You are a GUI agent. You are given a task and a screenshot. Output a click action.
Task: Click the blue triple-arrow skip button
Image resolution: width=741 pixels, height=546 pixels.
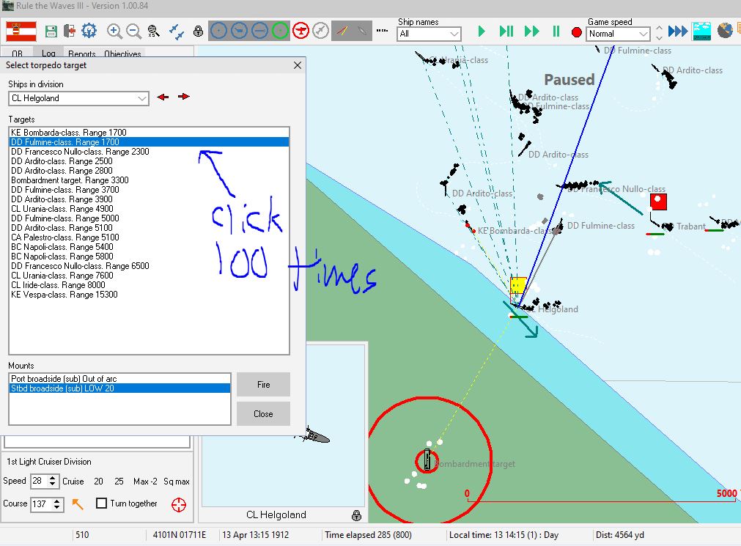pos(678,32)
